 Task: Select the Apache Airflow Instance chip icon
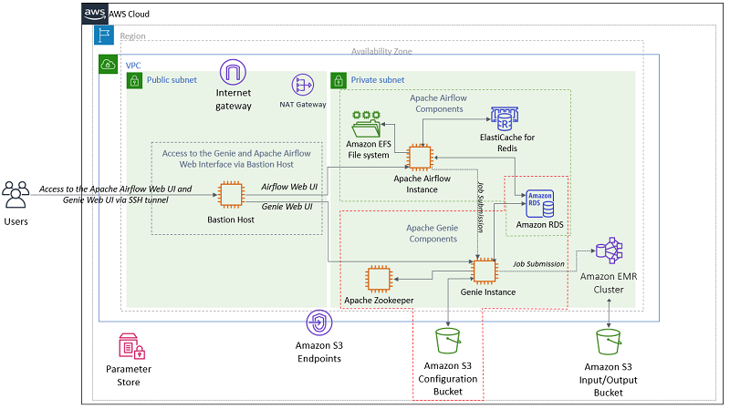[x=420, y=158]
